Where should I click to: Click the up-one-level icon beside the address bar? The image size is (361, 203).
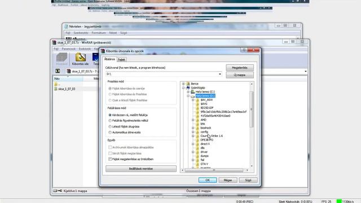(x=58, y=71)
